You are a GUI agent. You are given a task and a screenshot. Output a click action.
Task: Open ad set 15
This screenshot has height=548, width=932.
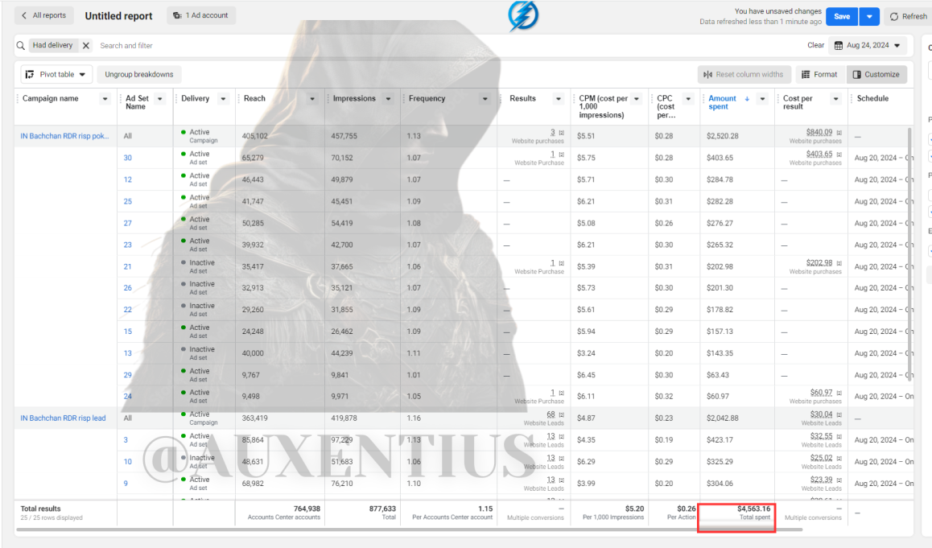click(x=128, y=332)
